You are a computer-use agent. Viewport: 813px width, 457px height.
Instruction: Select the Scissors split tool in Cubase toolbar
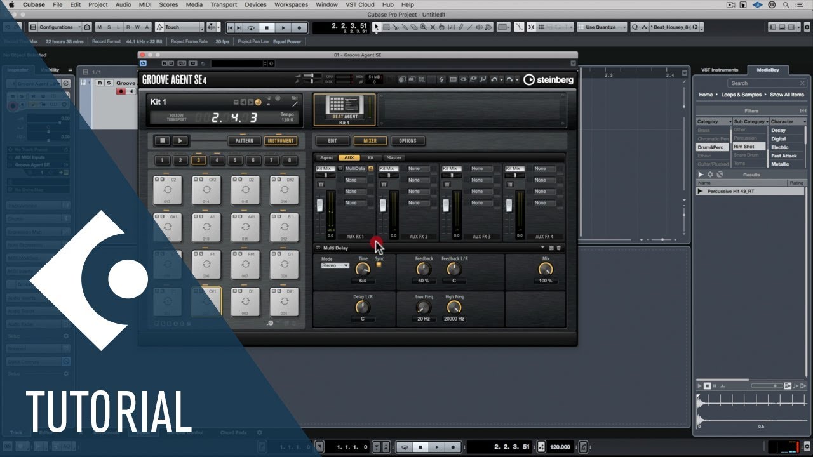tap(396, 27)
